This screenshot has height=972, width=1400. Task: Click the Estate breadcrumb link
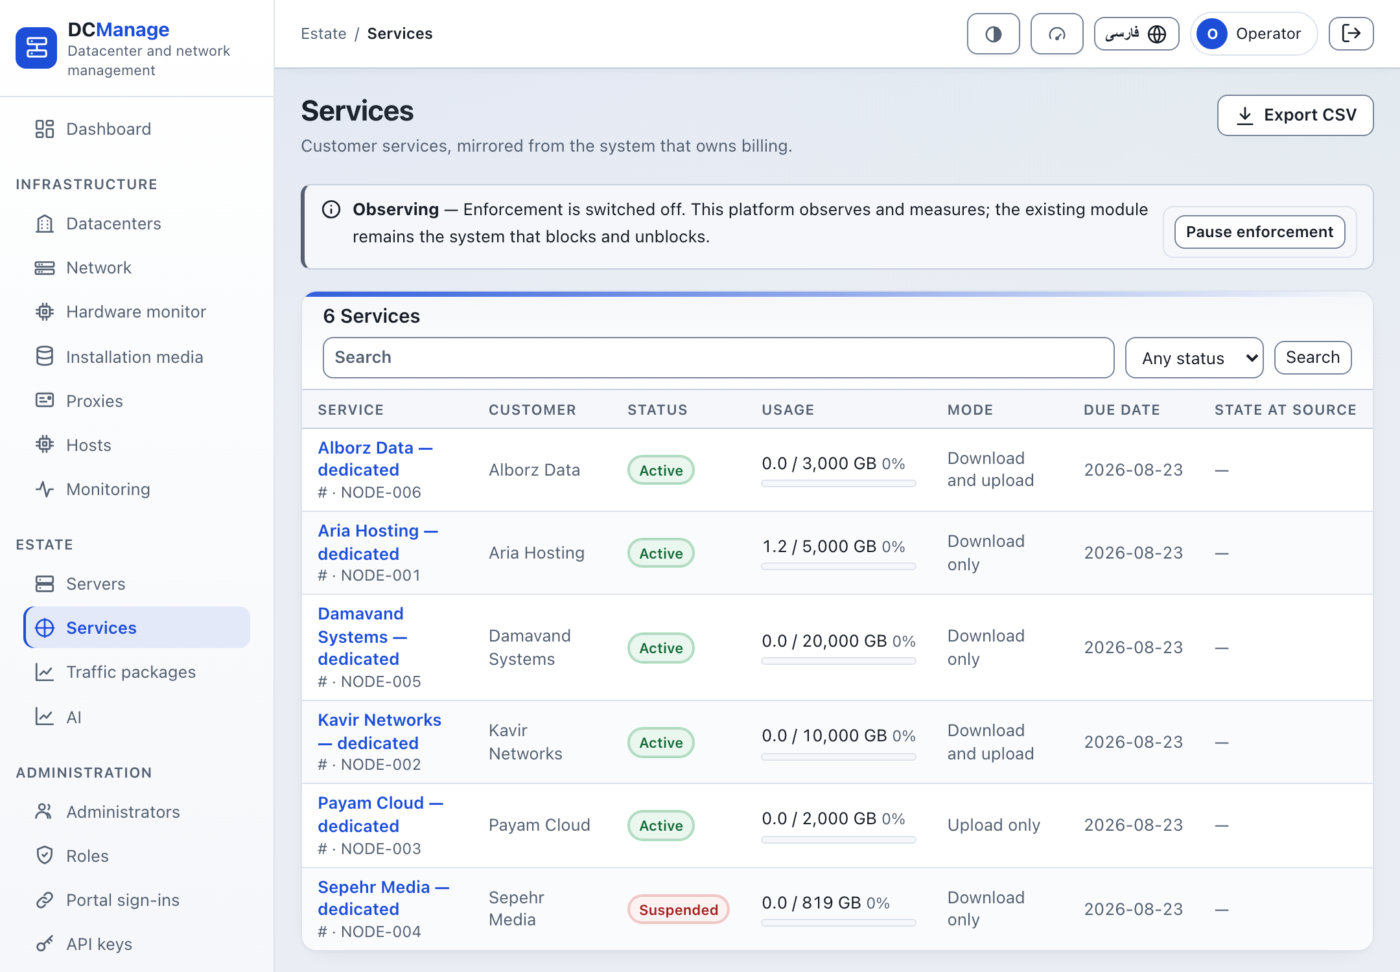(323, 34)
